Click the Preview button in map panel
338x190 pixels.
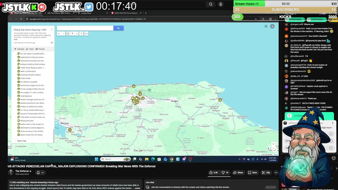pyautogui.click(x=40, y=49)
